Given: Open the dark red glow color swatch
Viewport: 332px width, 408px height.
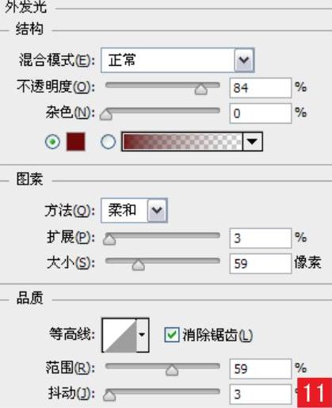Looking at the screenshot, I should pos(76,142).
